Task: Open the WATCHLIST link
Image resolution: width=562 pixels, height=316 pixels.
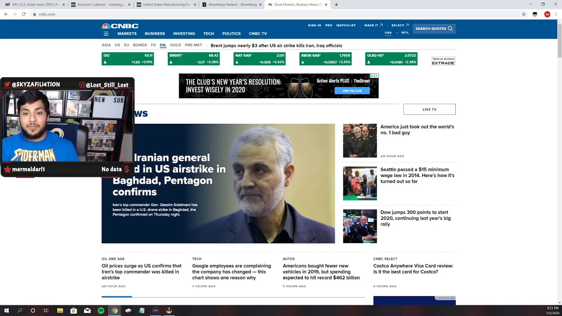Action: 346,25
